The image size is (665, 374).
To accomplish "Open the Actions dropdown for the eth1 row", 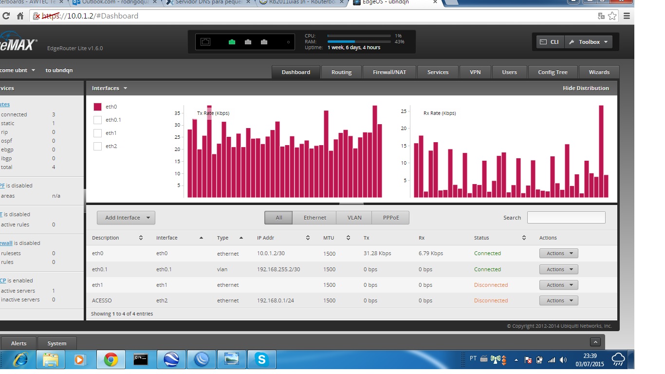I will pyautogui.click(x=559, y=285).
